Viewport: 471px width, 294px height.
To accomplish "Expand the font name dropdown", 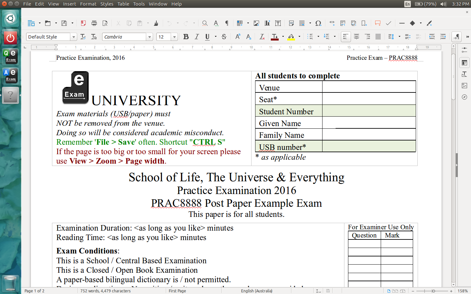I will click(149, 37).
